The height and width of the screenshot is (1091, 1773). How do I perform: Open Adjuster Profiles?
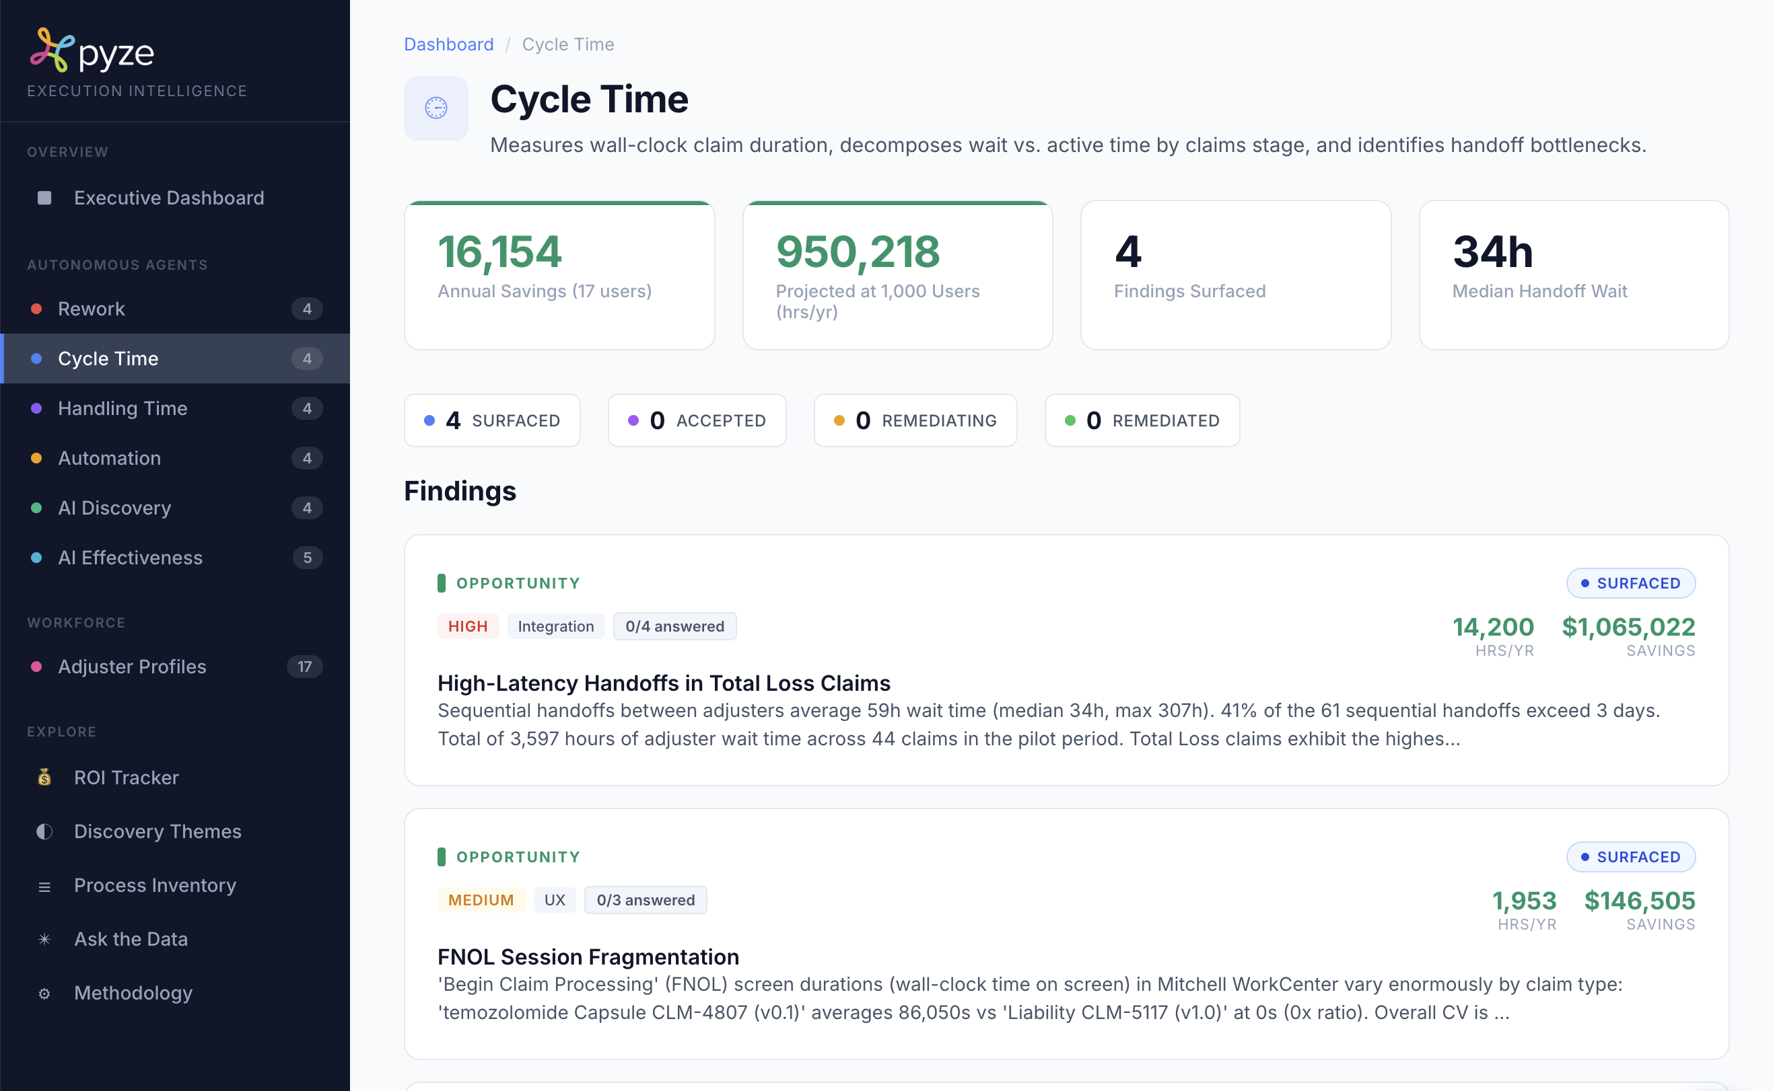coord(132,666)
